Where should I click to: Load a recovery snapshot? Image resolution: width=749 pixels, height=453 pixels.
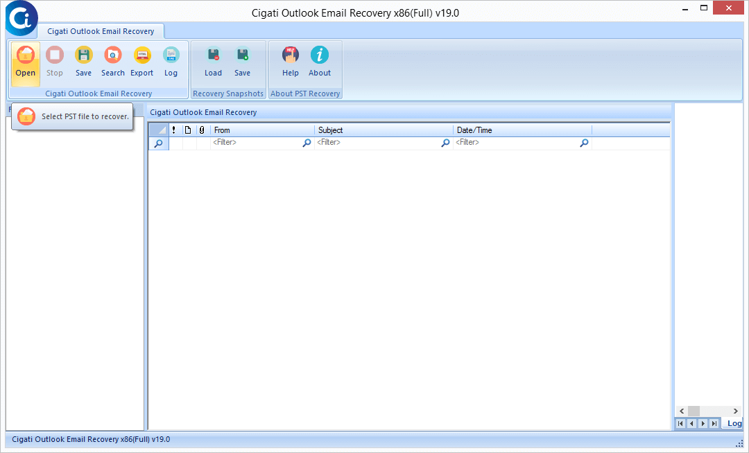tap(213, 63)
